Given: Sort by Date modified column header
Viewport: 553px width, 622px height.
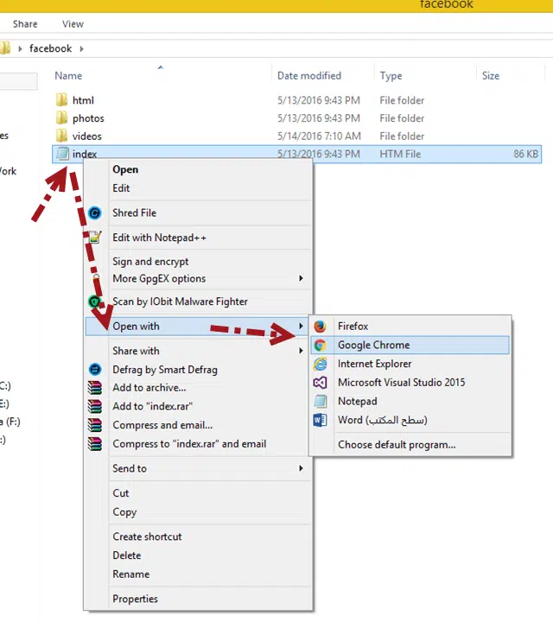Looking at the screenshot, I should 309,76.
